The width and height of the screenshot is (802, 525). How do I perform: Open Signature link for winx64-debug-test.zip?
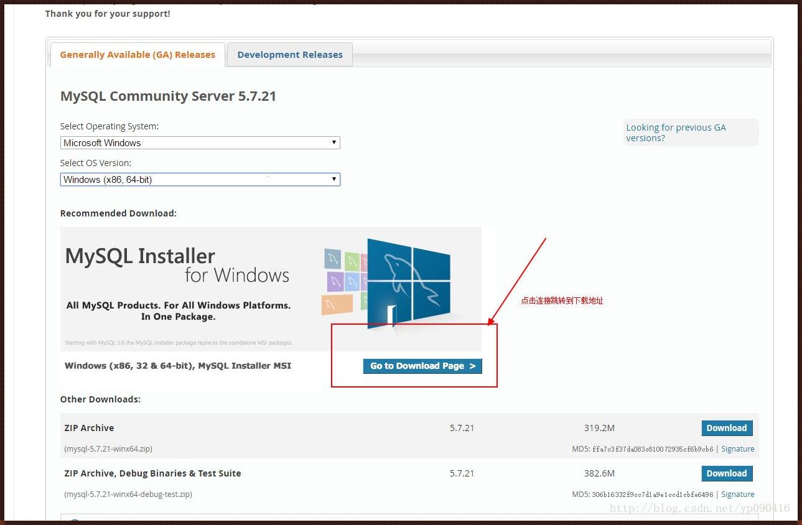(x=737, y=495)
